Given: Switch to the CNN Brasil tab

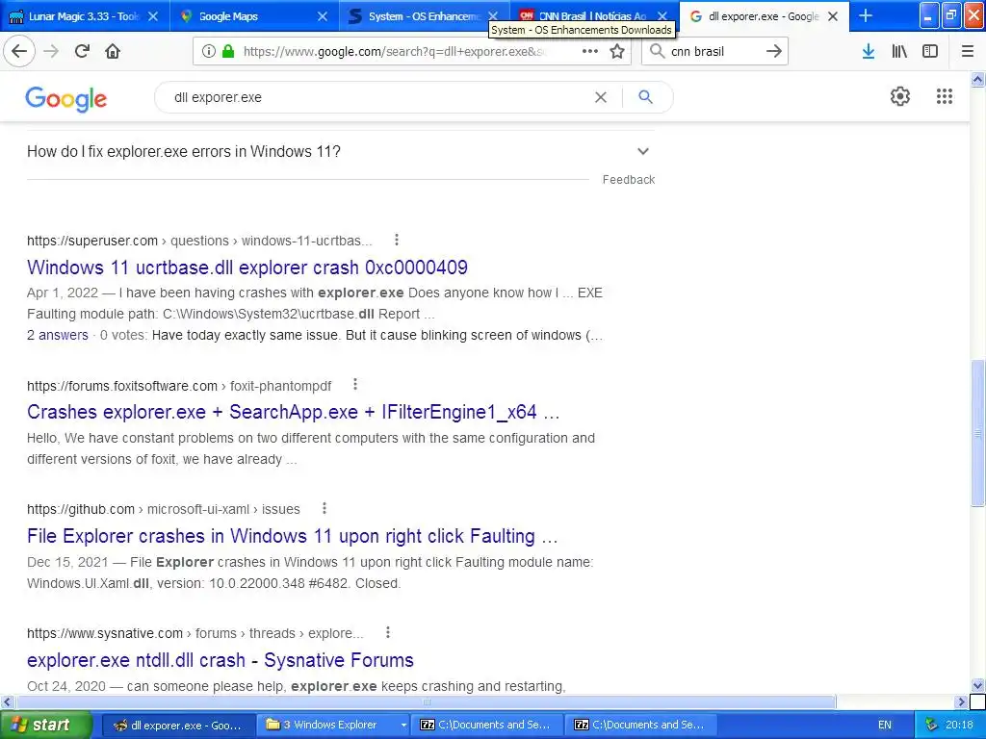Looking at the screenshot, I should (592, 16).
